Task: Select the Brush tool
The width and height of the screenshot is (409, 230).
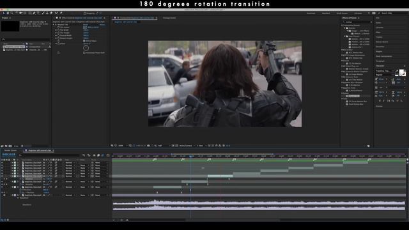Action: (x=43, y=13)
